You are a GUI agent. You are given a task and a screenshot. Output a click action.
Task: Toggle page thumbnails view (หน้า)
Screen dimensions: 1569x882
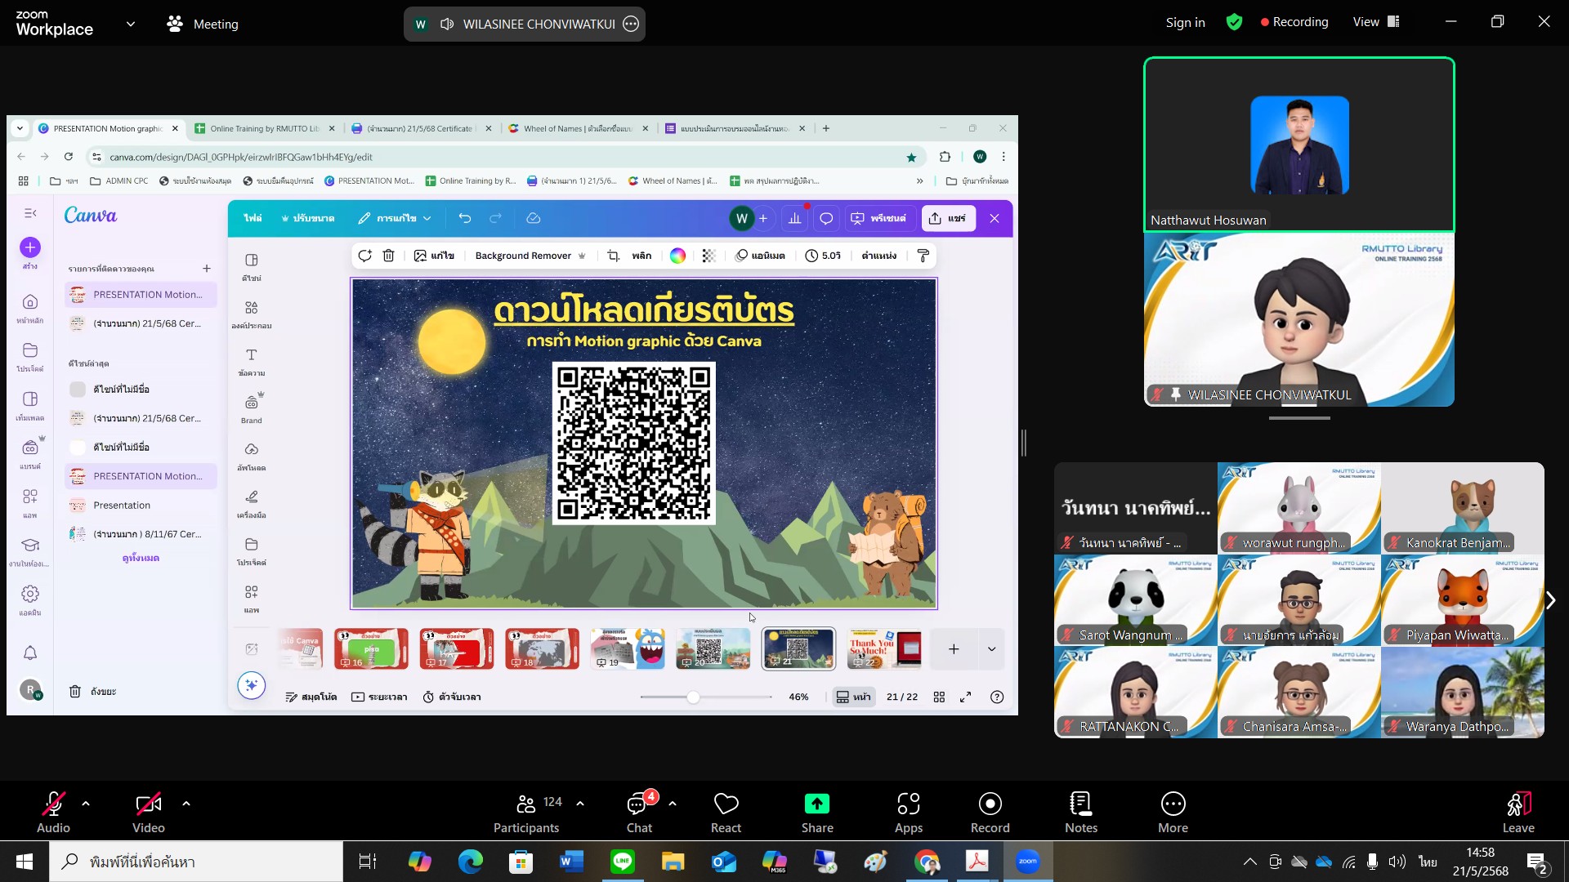853,697
